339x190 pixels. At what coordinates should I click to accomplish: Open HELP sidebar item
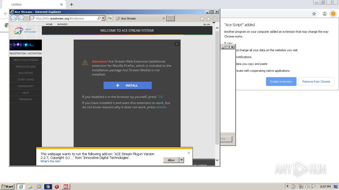pos(26,93)
